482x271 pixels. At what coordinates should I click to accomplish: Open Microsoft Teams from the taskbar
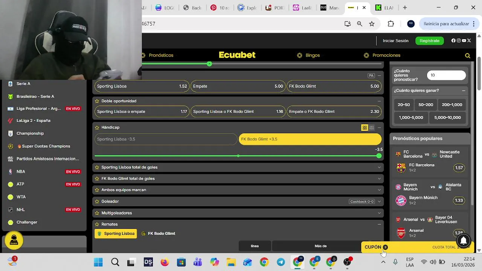point(198,262)
